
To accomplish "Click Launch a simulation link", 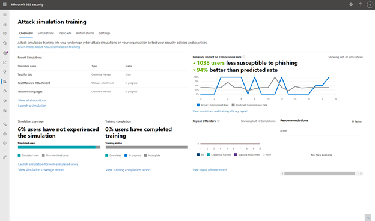I will coord(32,106).
